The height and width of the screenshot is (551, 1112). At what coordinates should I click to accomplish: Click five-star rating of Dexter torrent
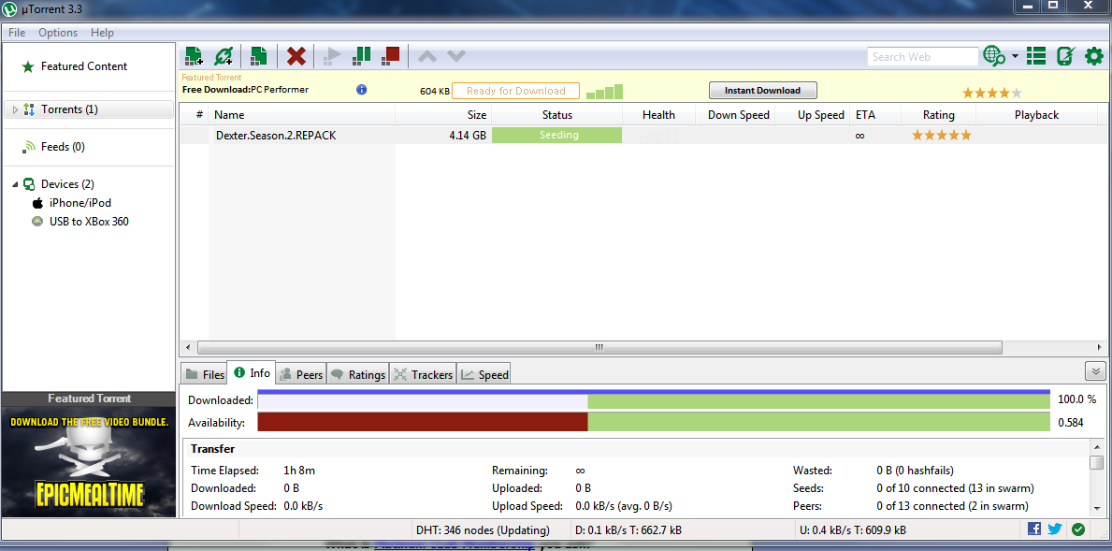(941, 136)
